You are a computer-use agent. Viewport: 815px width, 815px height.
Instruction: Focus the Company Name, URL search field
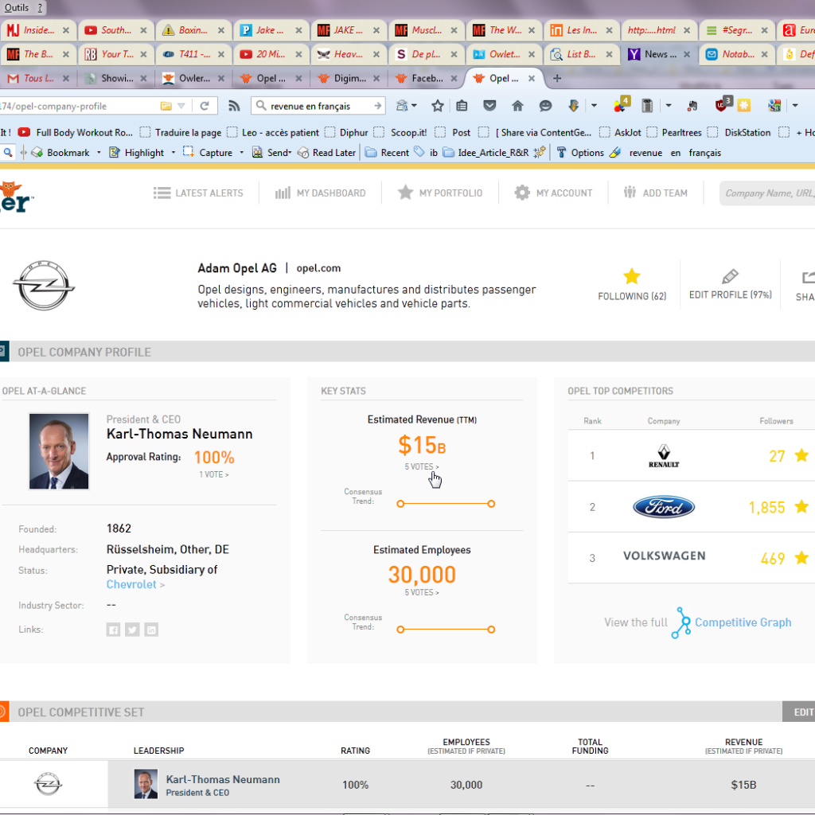click(x=768, y=193)
